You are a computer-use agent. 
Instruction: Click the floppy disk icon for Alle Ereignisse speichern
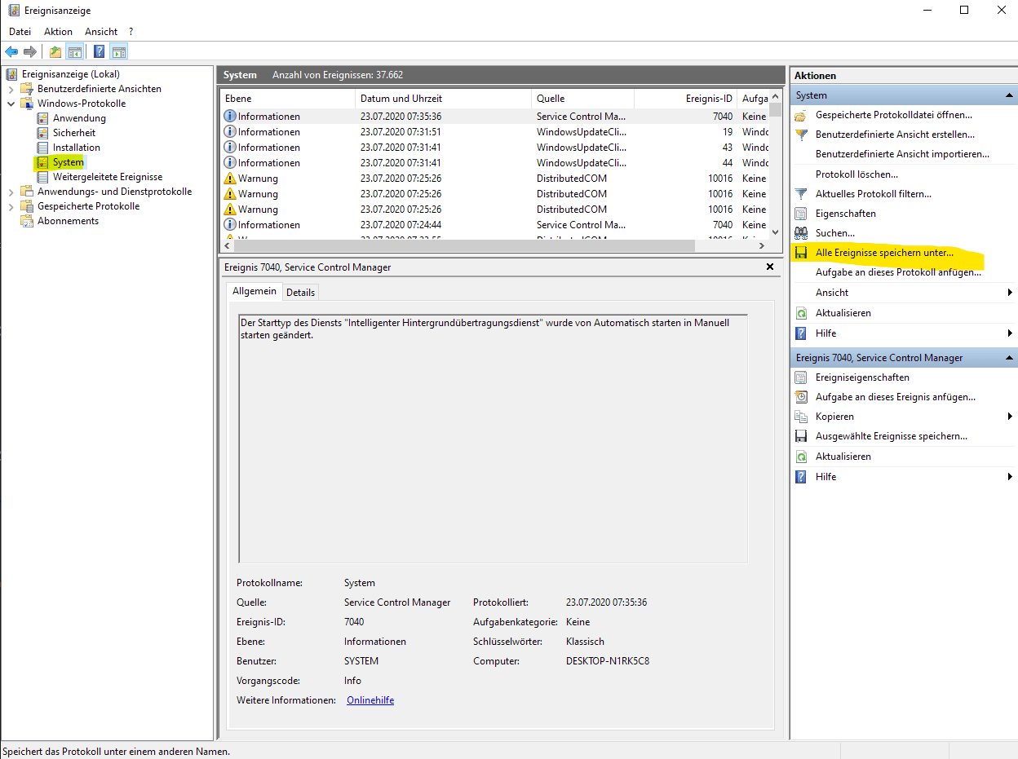801,253
